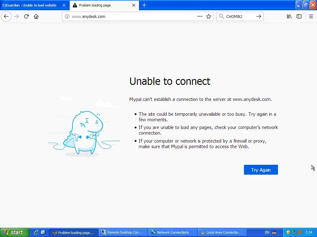This screenshot has height=237, width=317.
Task: Click the keyboard icon in taskbar
Action: coord(274,233)
